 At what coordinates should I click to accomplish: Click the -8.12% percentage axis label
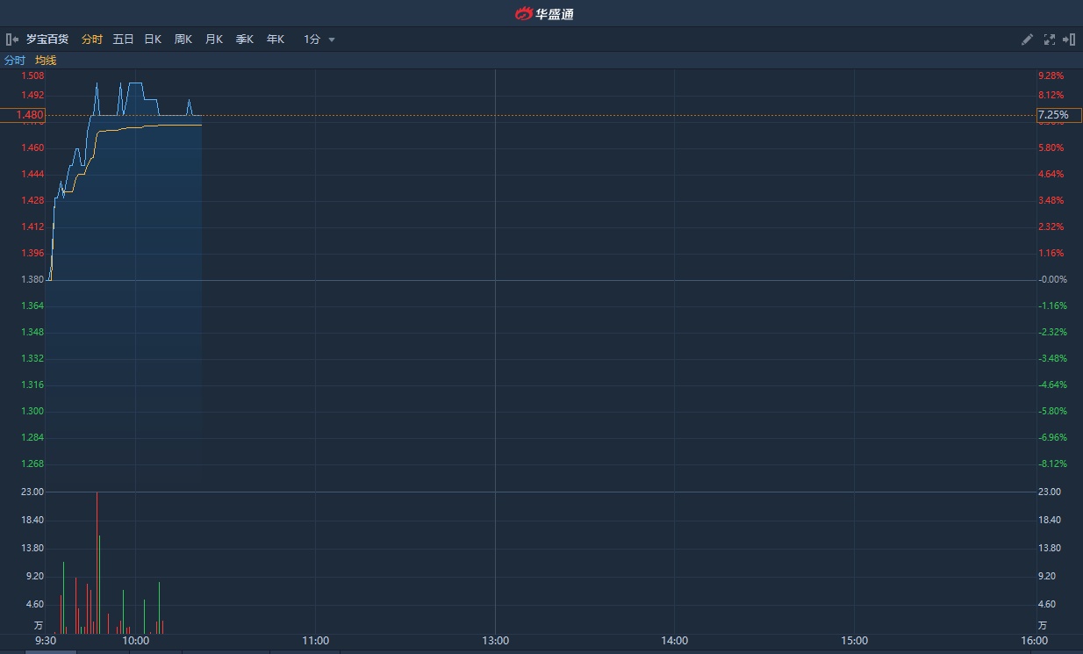point(1051,464)
